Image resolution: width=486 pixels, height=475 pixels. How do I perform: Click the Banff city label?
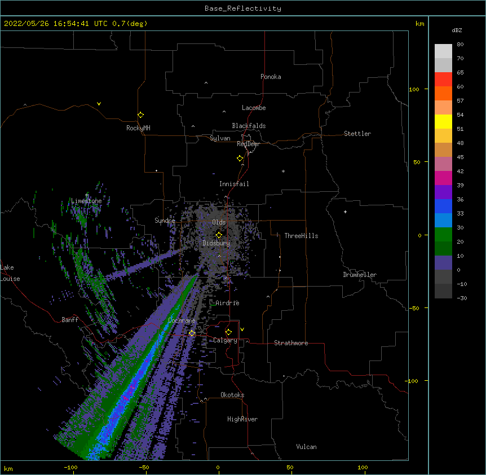point(70,320)
